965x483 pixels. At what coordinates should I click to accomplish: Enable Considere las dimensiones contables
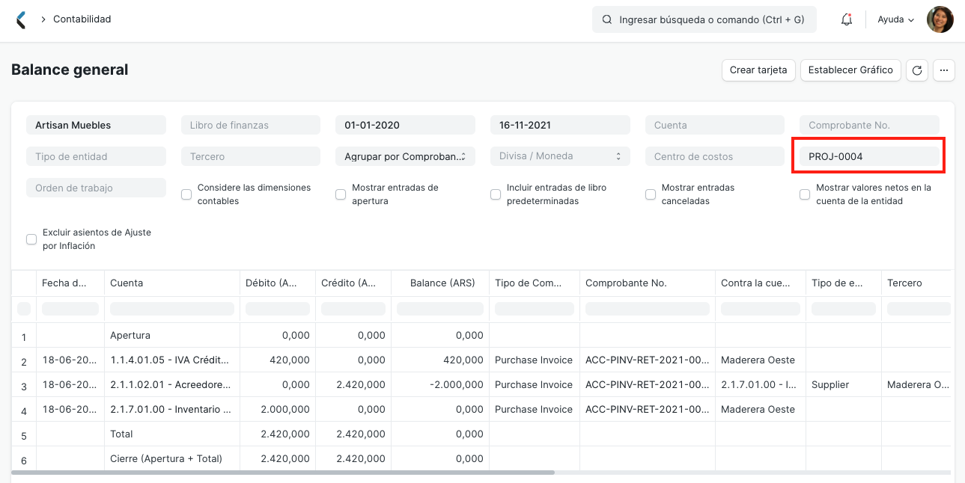[x=186, y=194]
